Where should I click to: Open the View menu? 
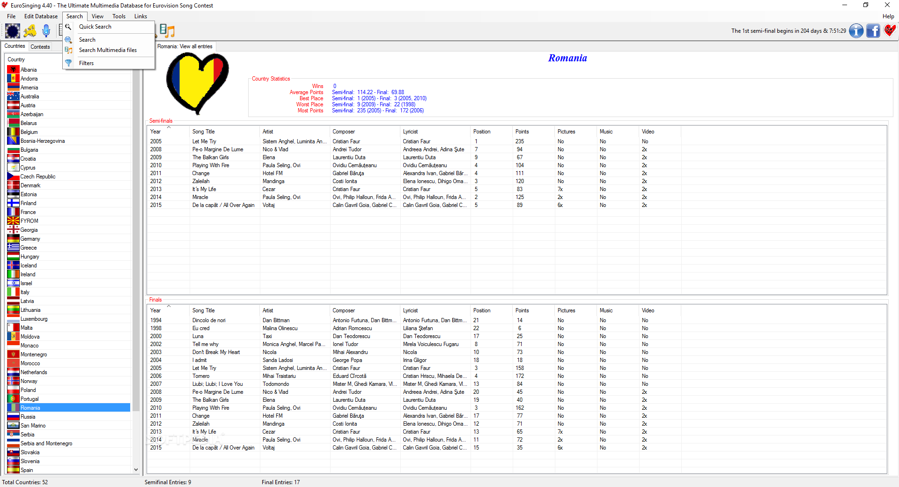pos(97,16)
